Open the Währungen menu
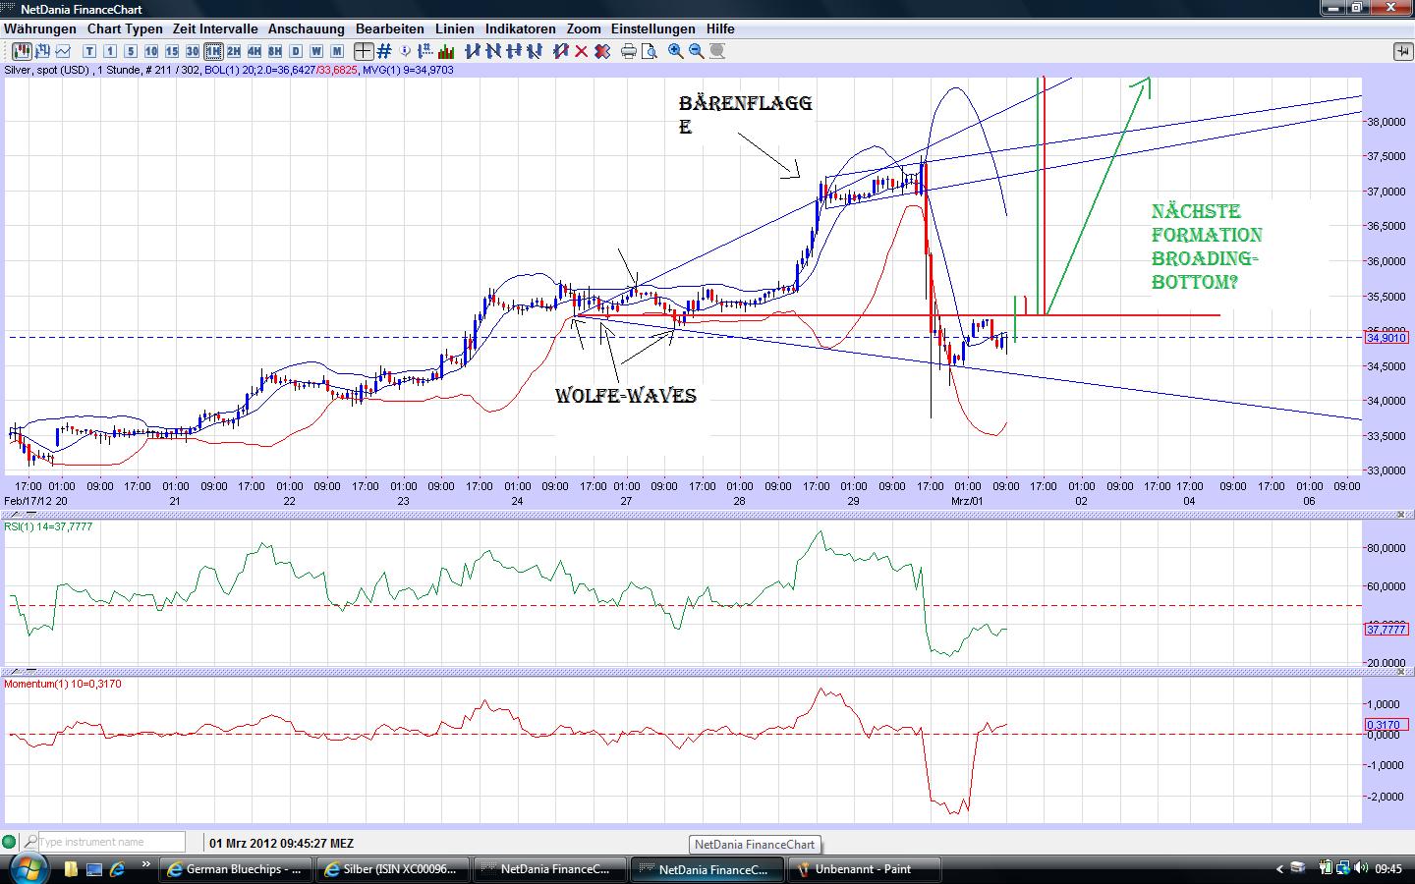 pos(40,29)
